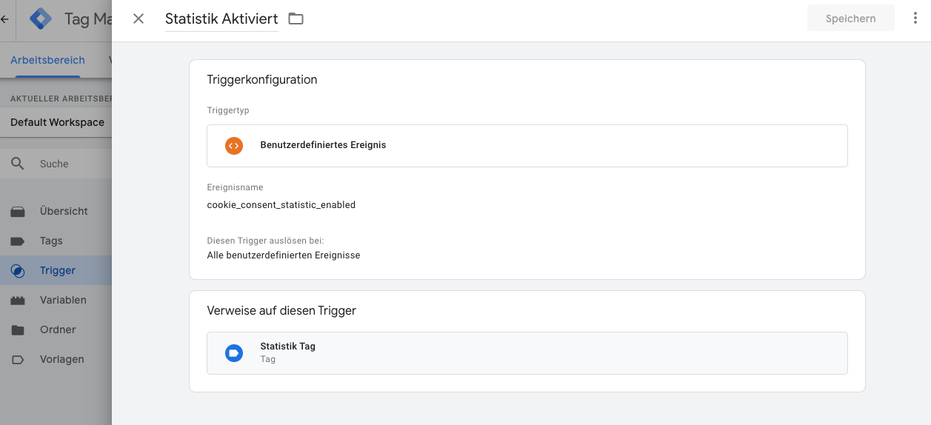This screenshot has width=931, height=425.
Task: Close the trigger editor panel
Action: pyautogui.click(x=139, y=19)
